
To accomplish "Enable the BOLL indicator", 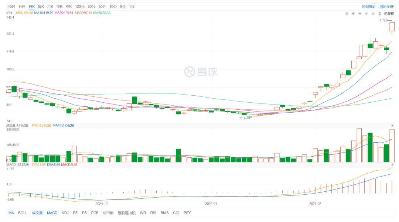I will tap(23, 213).
